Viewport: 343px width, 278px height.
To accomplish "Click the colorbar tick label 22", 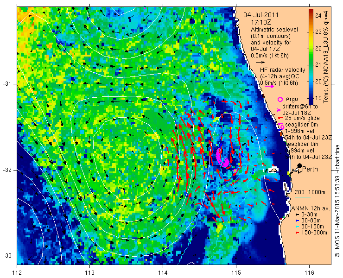I will [x=318, y=48].
